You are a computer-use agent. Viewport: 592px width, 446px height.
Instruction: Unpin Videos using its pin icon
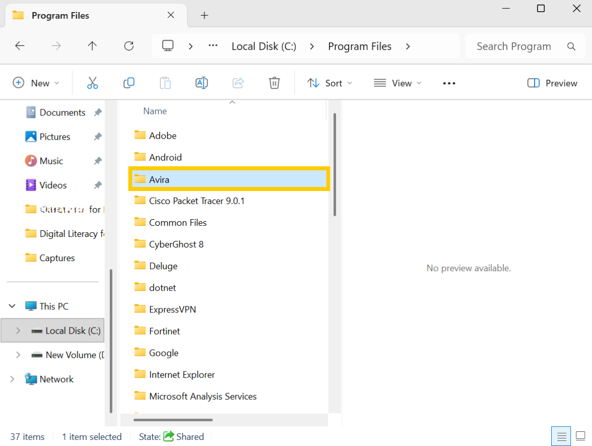point(98,185)
